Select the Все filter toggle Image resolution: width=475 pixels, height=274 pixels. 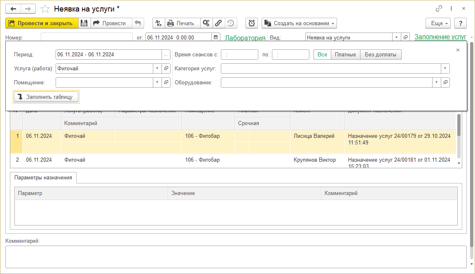click(322, 55)
